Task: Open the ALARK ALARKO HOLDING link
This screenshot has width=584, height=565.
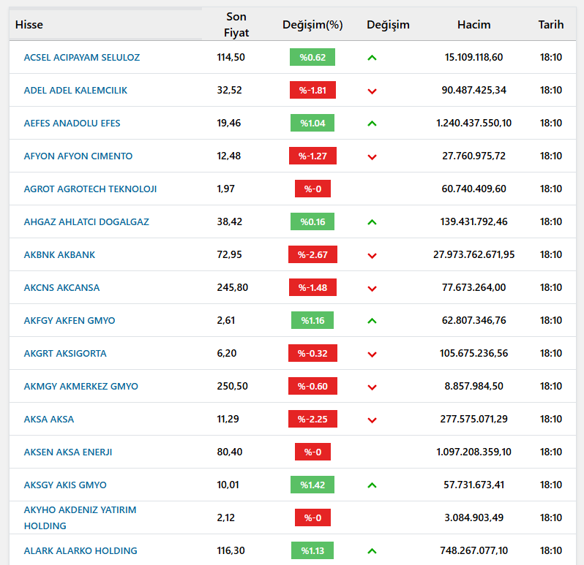Action: pos(81,550)
